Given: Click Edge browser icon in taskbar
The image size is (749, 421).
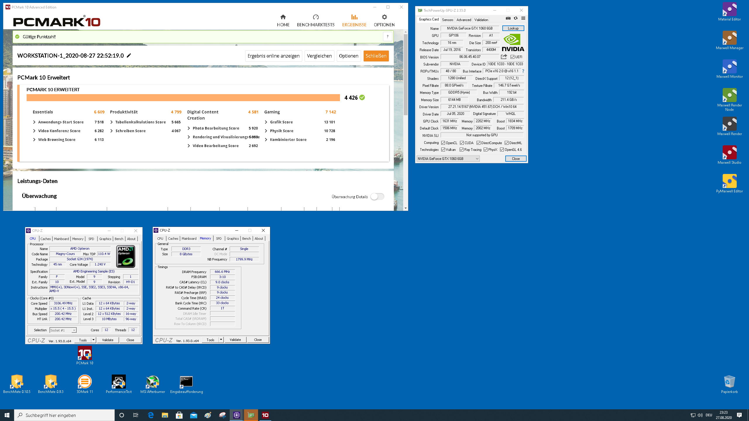Looking at the screenshot, I should click(x=151, y=415).
